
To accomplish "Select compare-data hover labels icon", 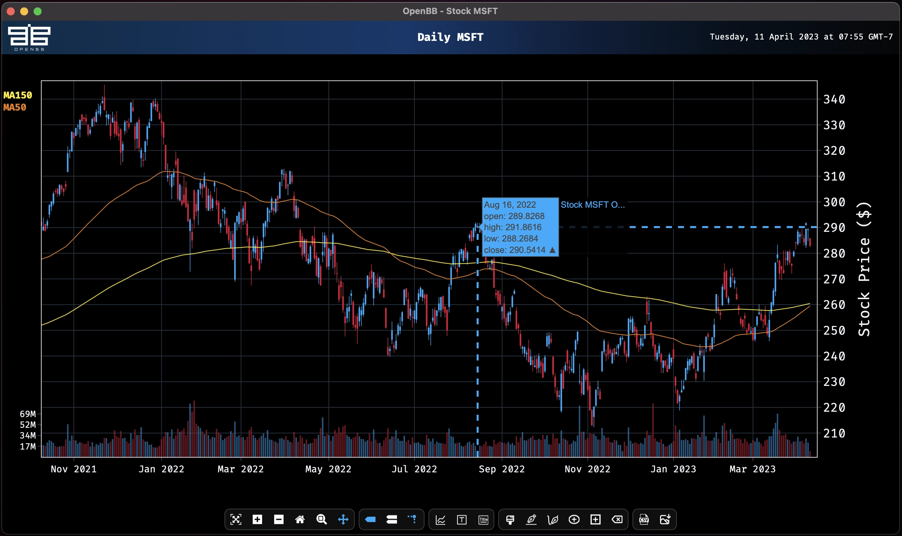I will click(x=392, y=520).
